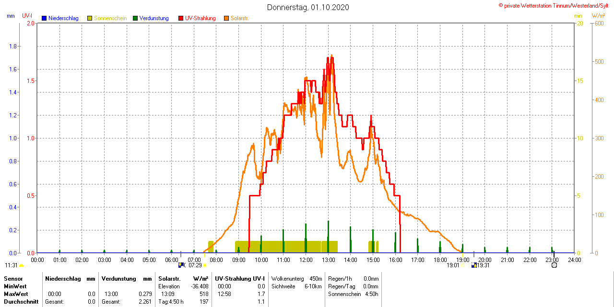The width and height of the screenshot is (614, 307).
Task: Click the sunset icon next to 19:01
Action: pyautogui.click(x=463, y=265)
